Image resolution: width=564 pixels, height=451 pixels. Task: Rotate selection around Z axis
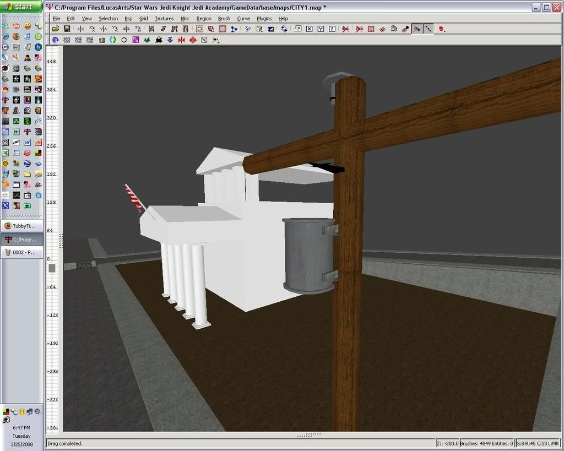pyautogui.click(x=138, y=29)
